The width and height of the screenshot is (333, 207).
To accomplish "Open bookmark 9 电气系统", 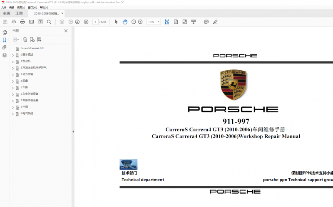I will tap(27, 113).
